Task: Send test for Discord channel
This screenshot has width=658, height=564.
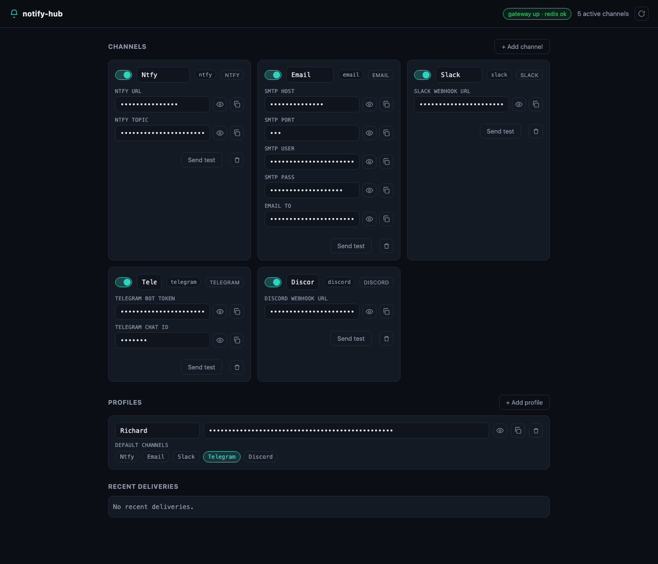Action: pos(351,338)
